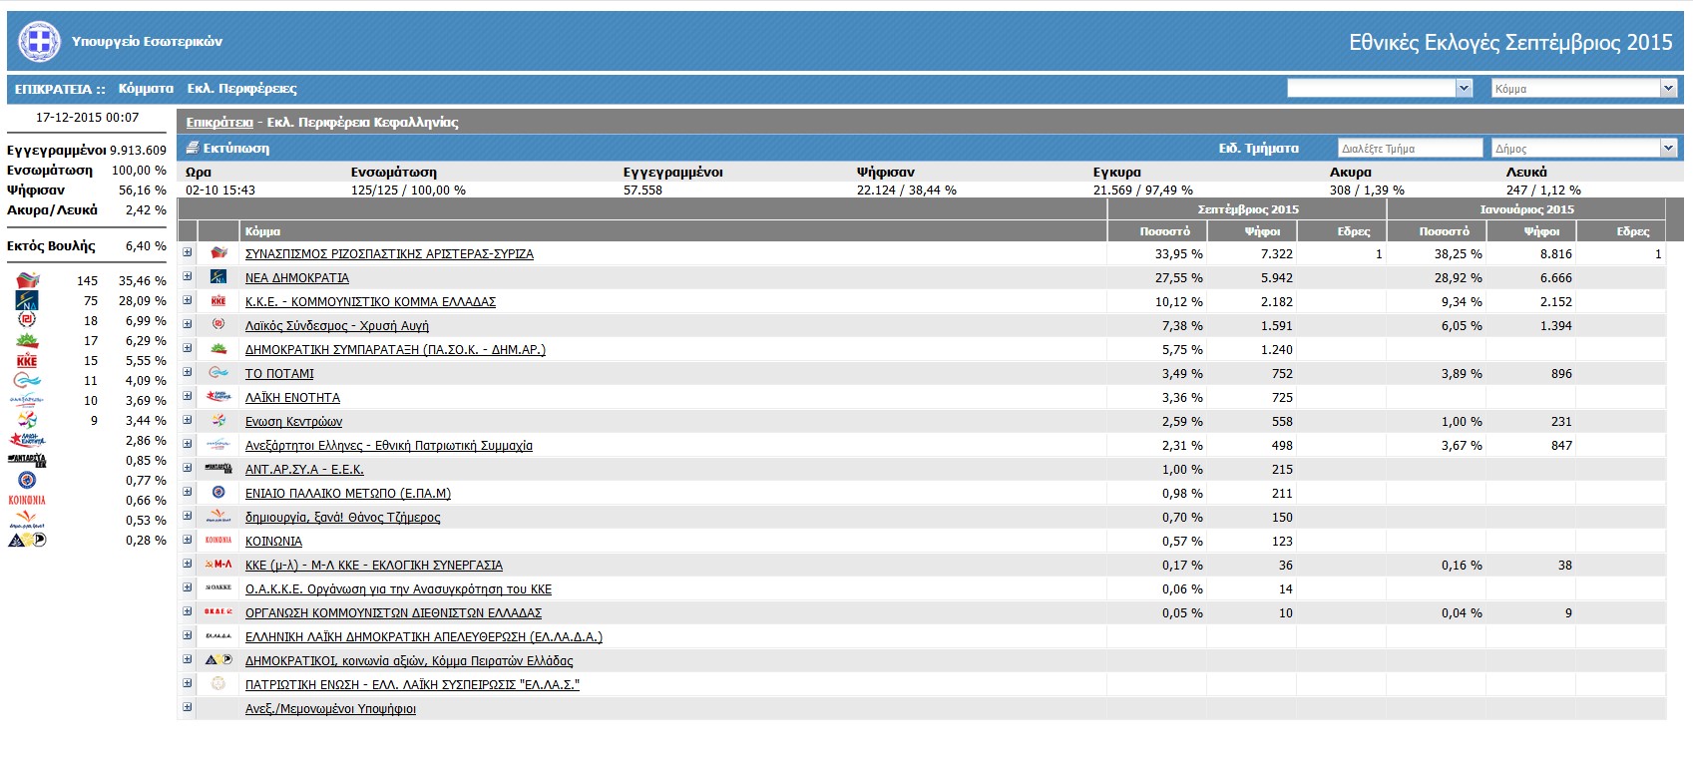Open ΟΡΓΑΝΩΣΗ ΚΟΜΜΟΥΝΙΣΤΩΝ ΔΙΕΘΝΙΣΤΩΝ ΕΛΛΑΔΑΣ link
This screenshot has height=774, width=1693.
tap(393, 613)
